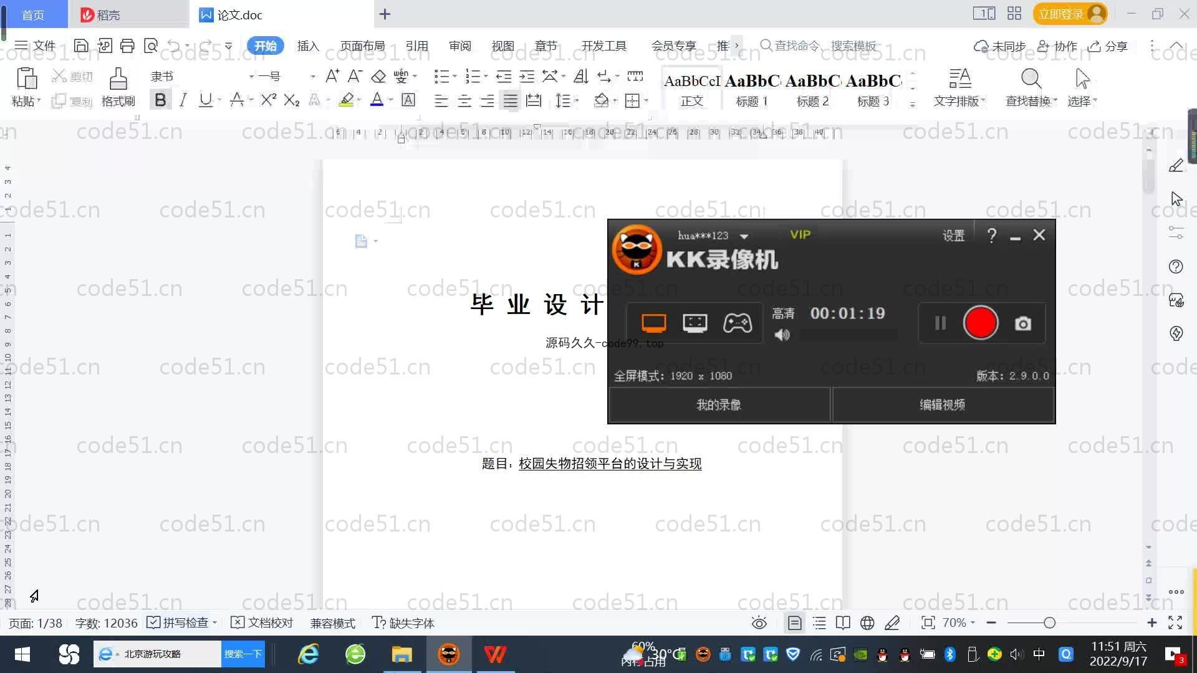Toggle underline formatting
The height and width of the screenshot is (673, 1197).
click(205, 100)
